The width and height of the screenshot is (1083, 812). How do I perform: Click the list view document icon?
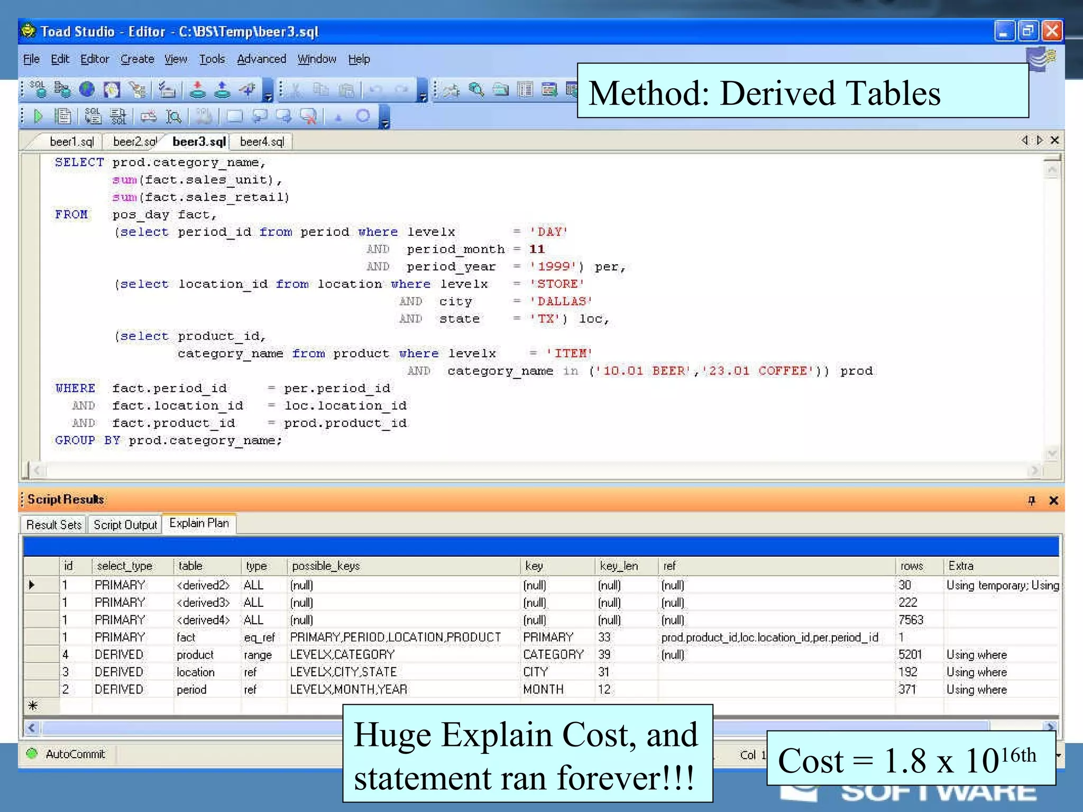(x=525, y=90)
